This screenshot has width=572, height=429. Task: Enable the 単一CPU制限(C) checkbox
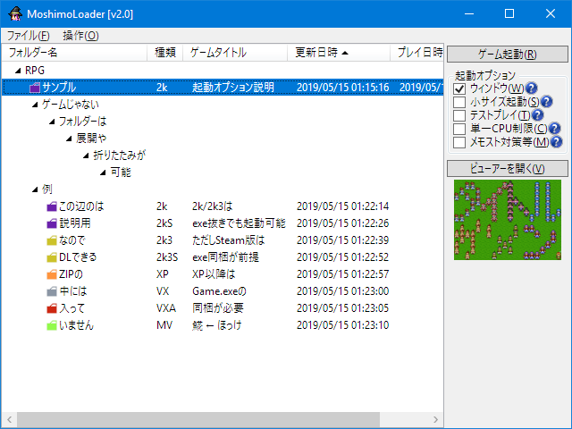(459, 129)
